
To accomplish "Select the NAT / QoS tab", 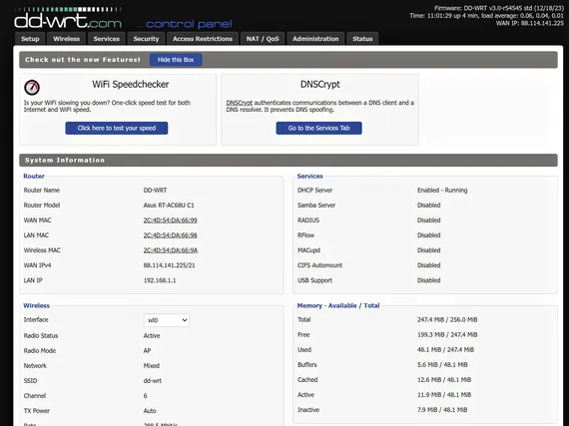I will [x=263, y=39].
